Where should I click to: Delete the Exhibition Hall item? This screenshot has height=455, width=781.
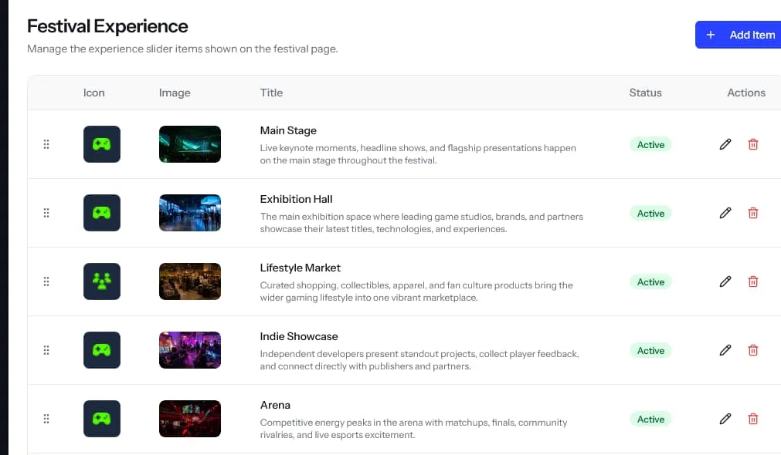[x=753, y=213]
